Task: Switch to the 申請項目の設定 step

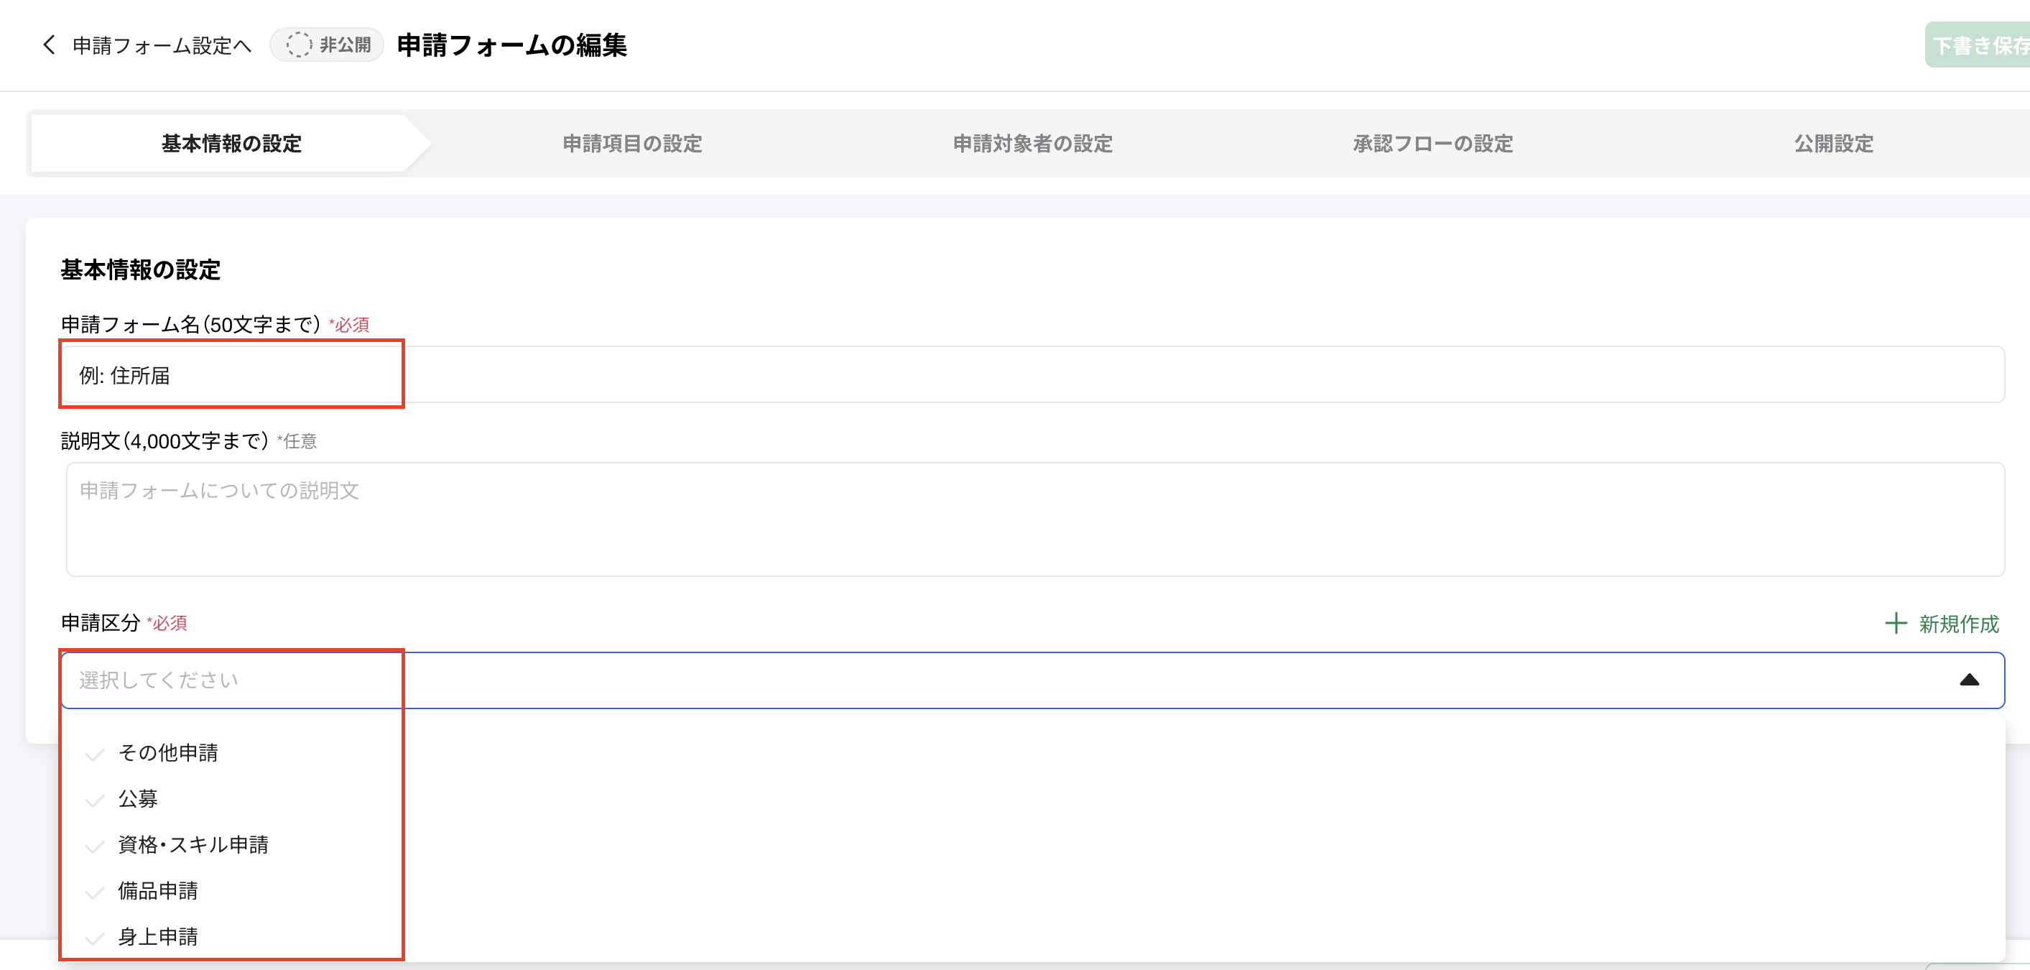Action: click(x=632, y=144)
